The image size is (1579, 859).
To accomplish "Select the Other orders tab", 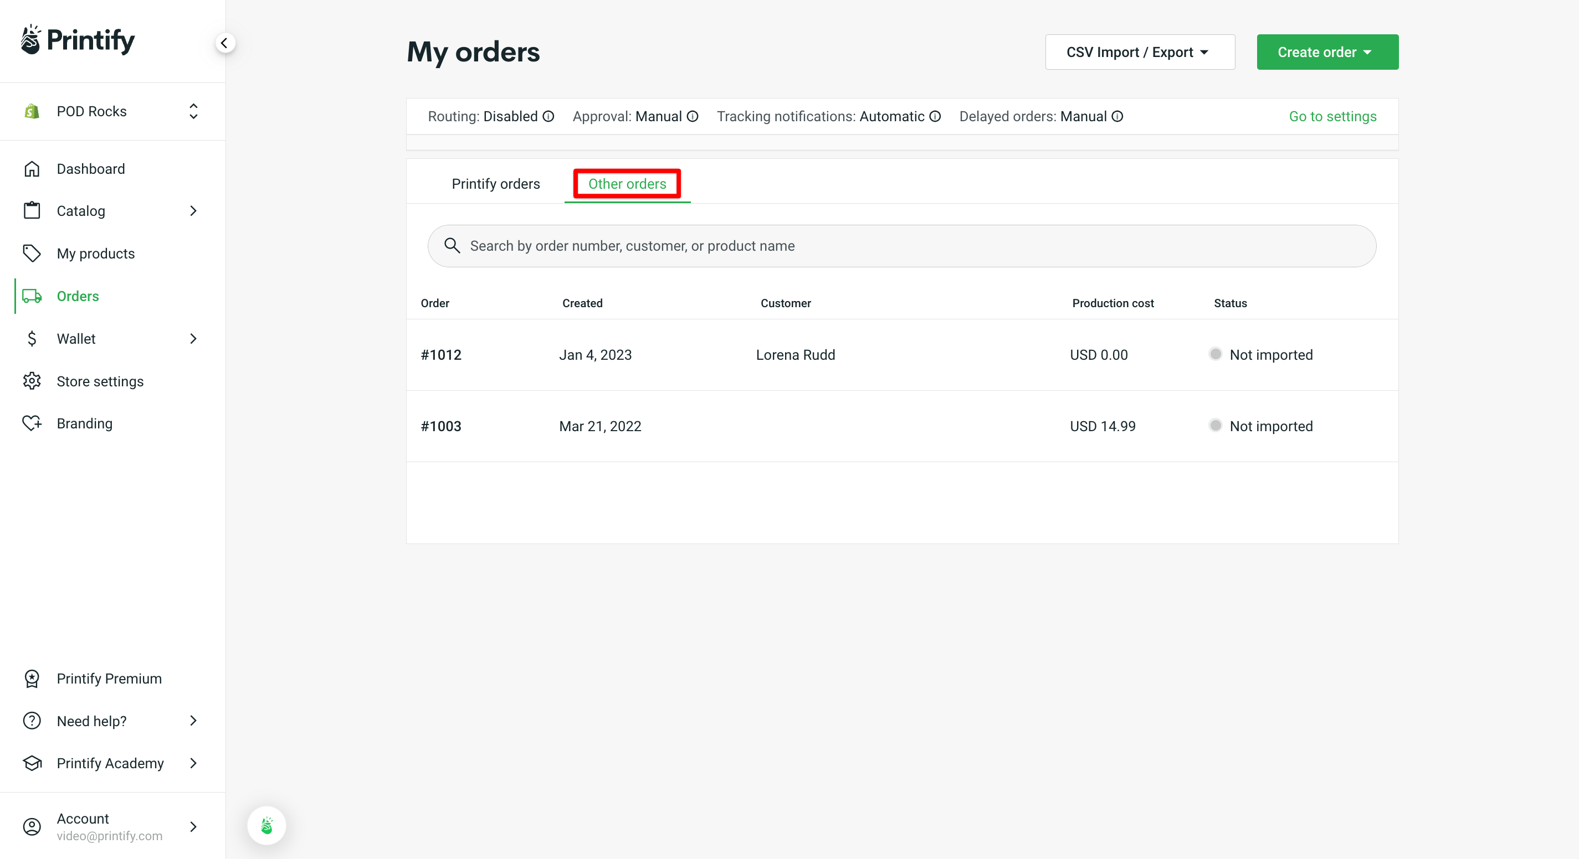I will click(627, 183).
